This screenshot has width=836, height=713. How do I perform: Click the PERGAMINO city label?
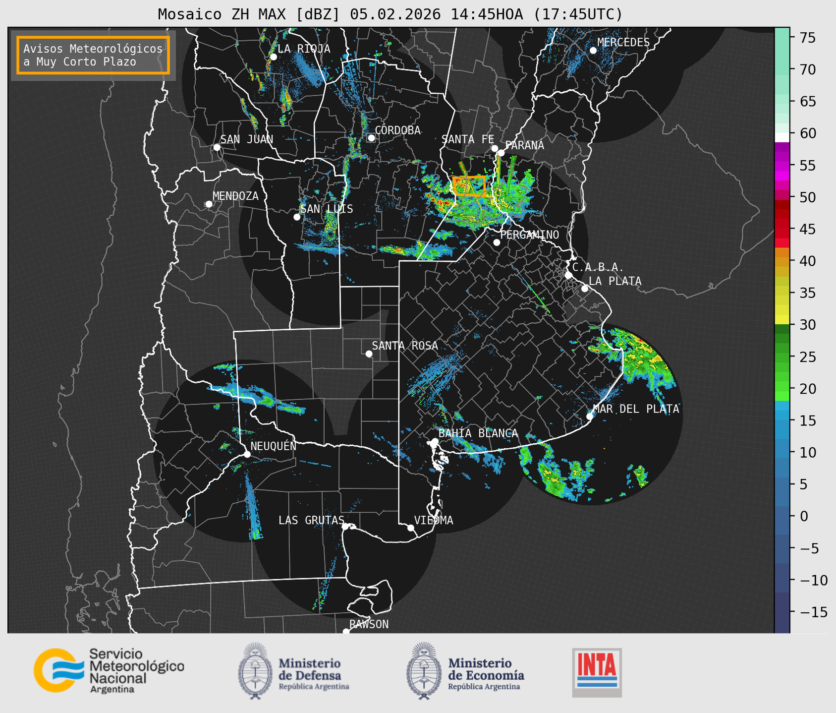[530, 235]
